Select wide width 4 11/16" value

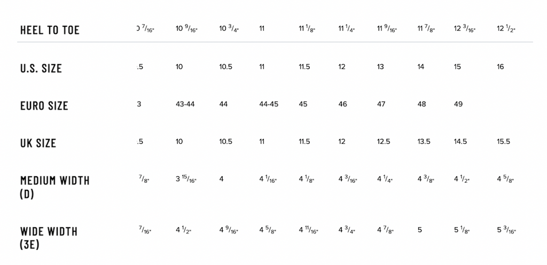click(x=308, y=230)
